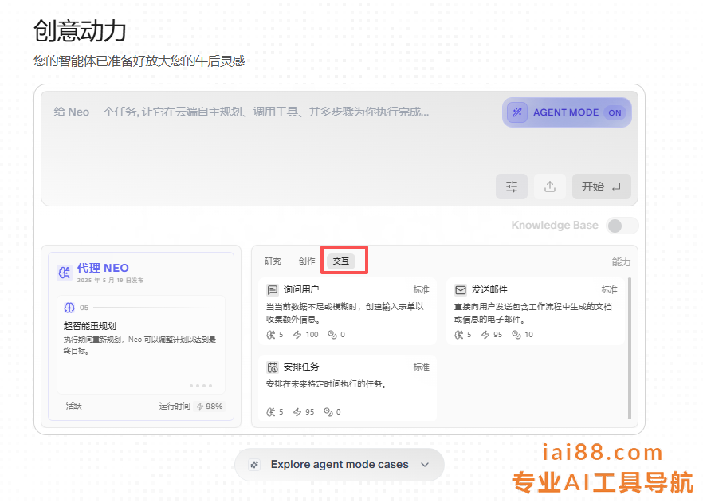This screenshot has width=703, height=503.
Task: Switch to the 研究 tab
Action: (x=273, y=261)
